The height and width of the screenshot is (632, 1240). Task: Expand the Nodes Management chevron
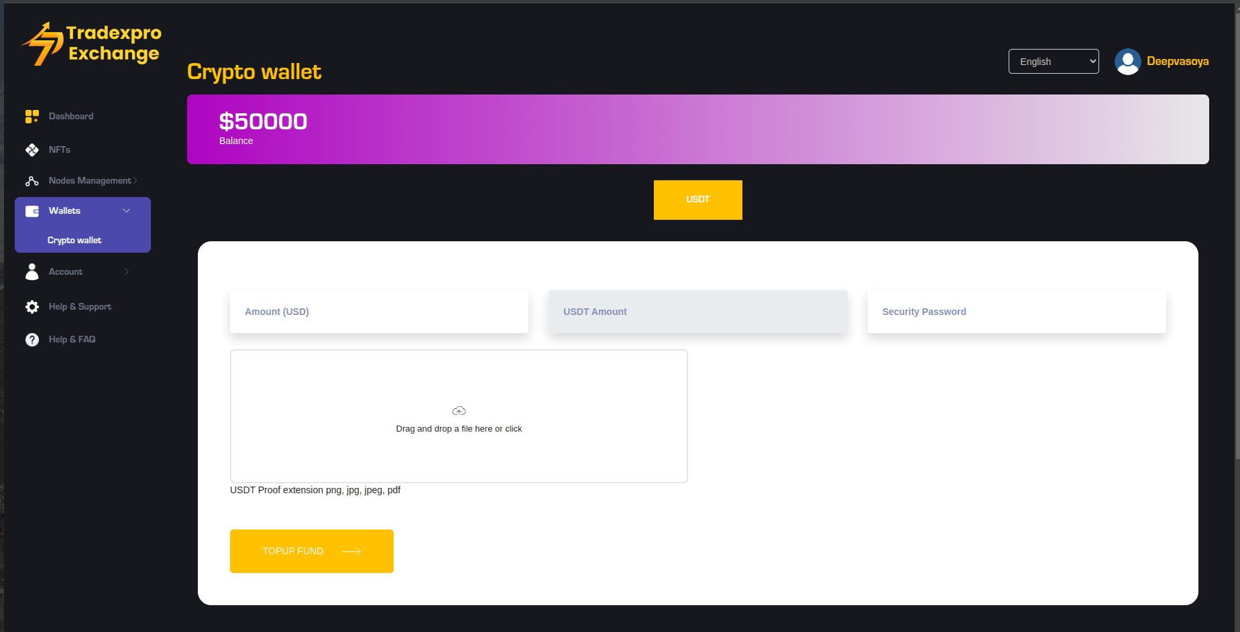point(135,181)
